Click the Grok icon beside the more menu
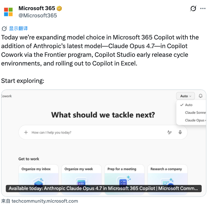Screen dimensions: 210x207 (193, 9)
